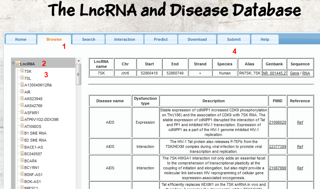Open PMID 21098020 link
The width and height of the screenshot is (320, 189).
point(277,122)
